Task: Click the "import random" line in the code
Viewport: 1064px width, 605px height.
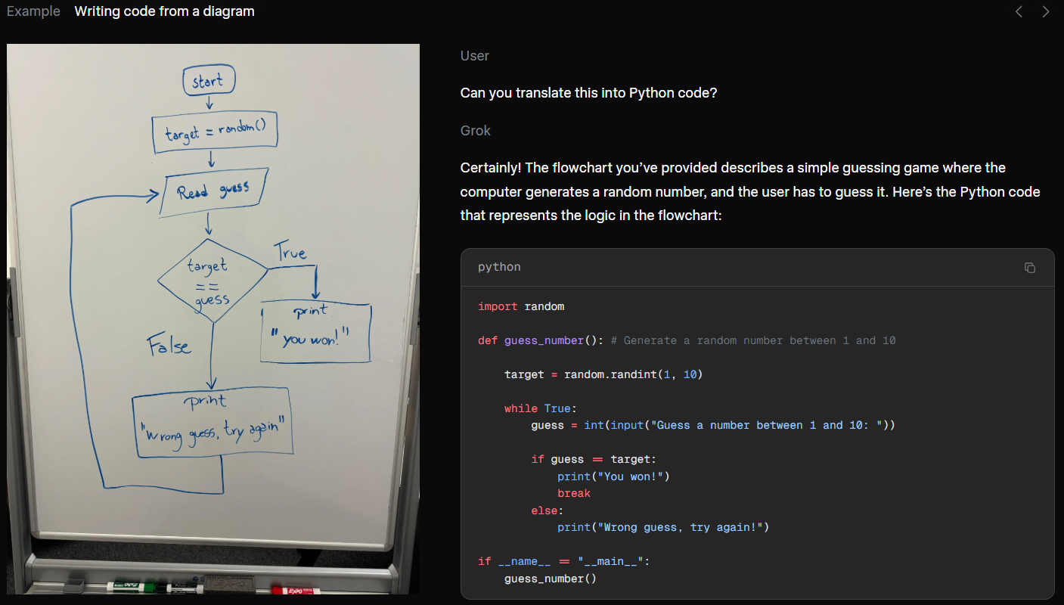Action: click(x=521, y=306)
